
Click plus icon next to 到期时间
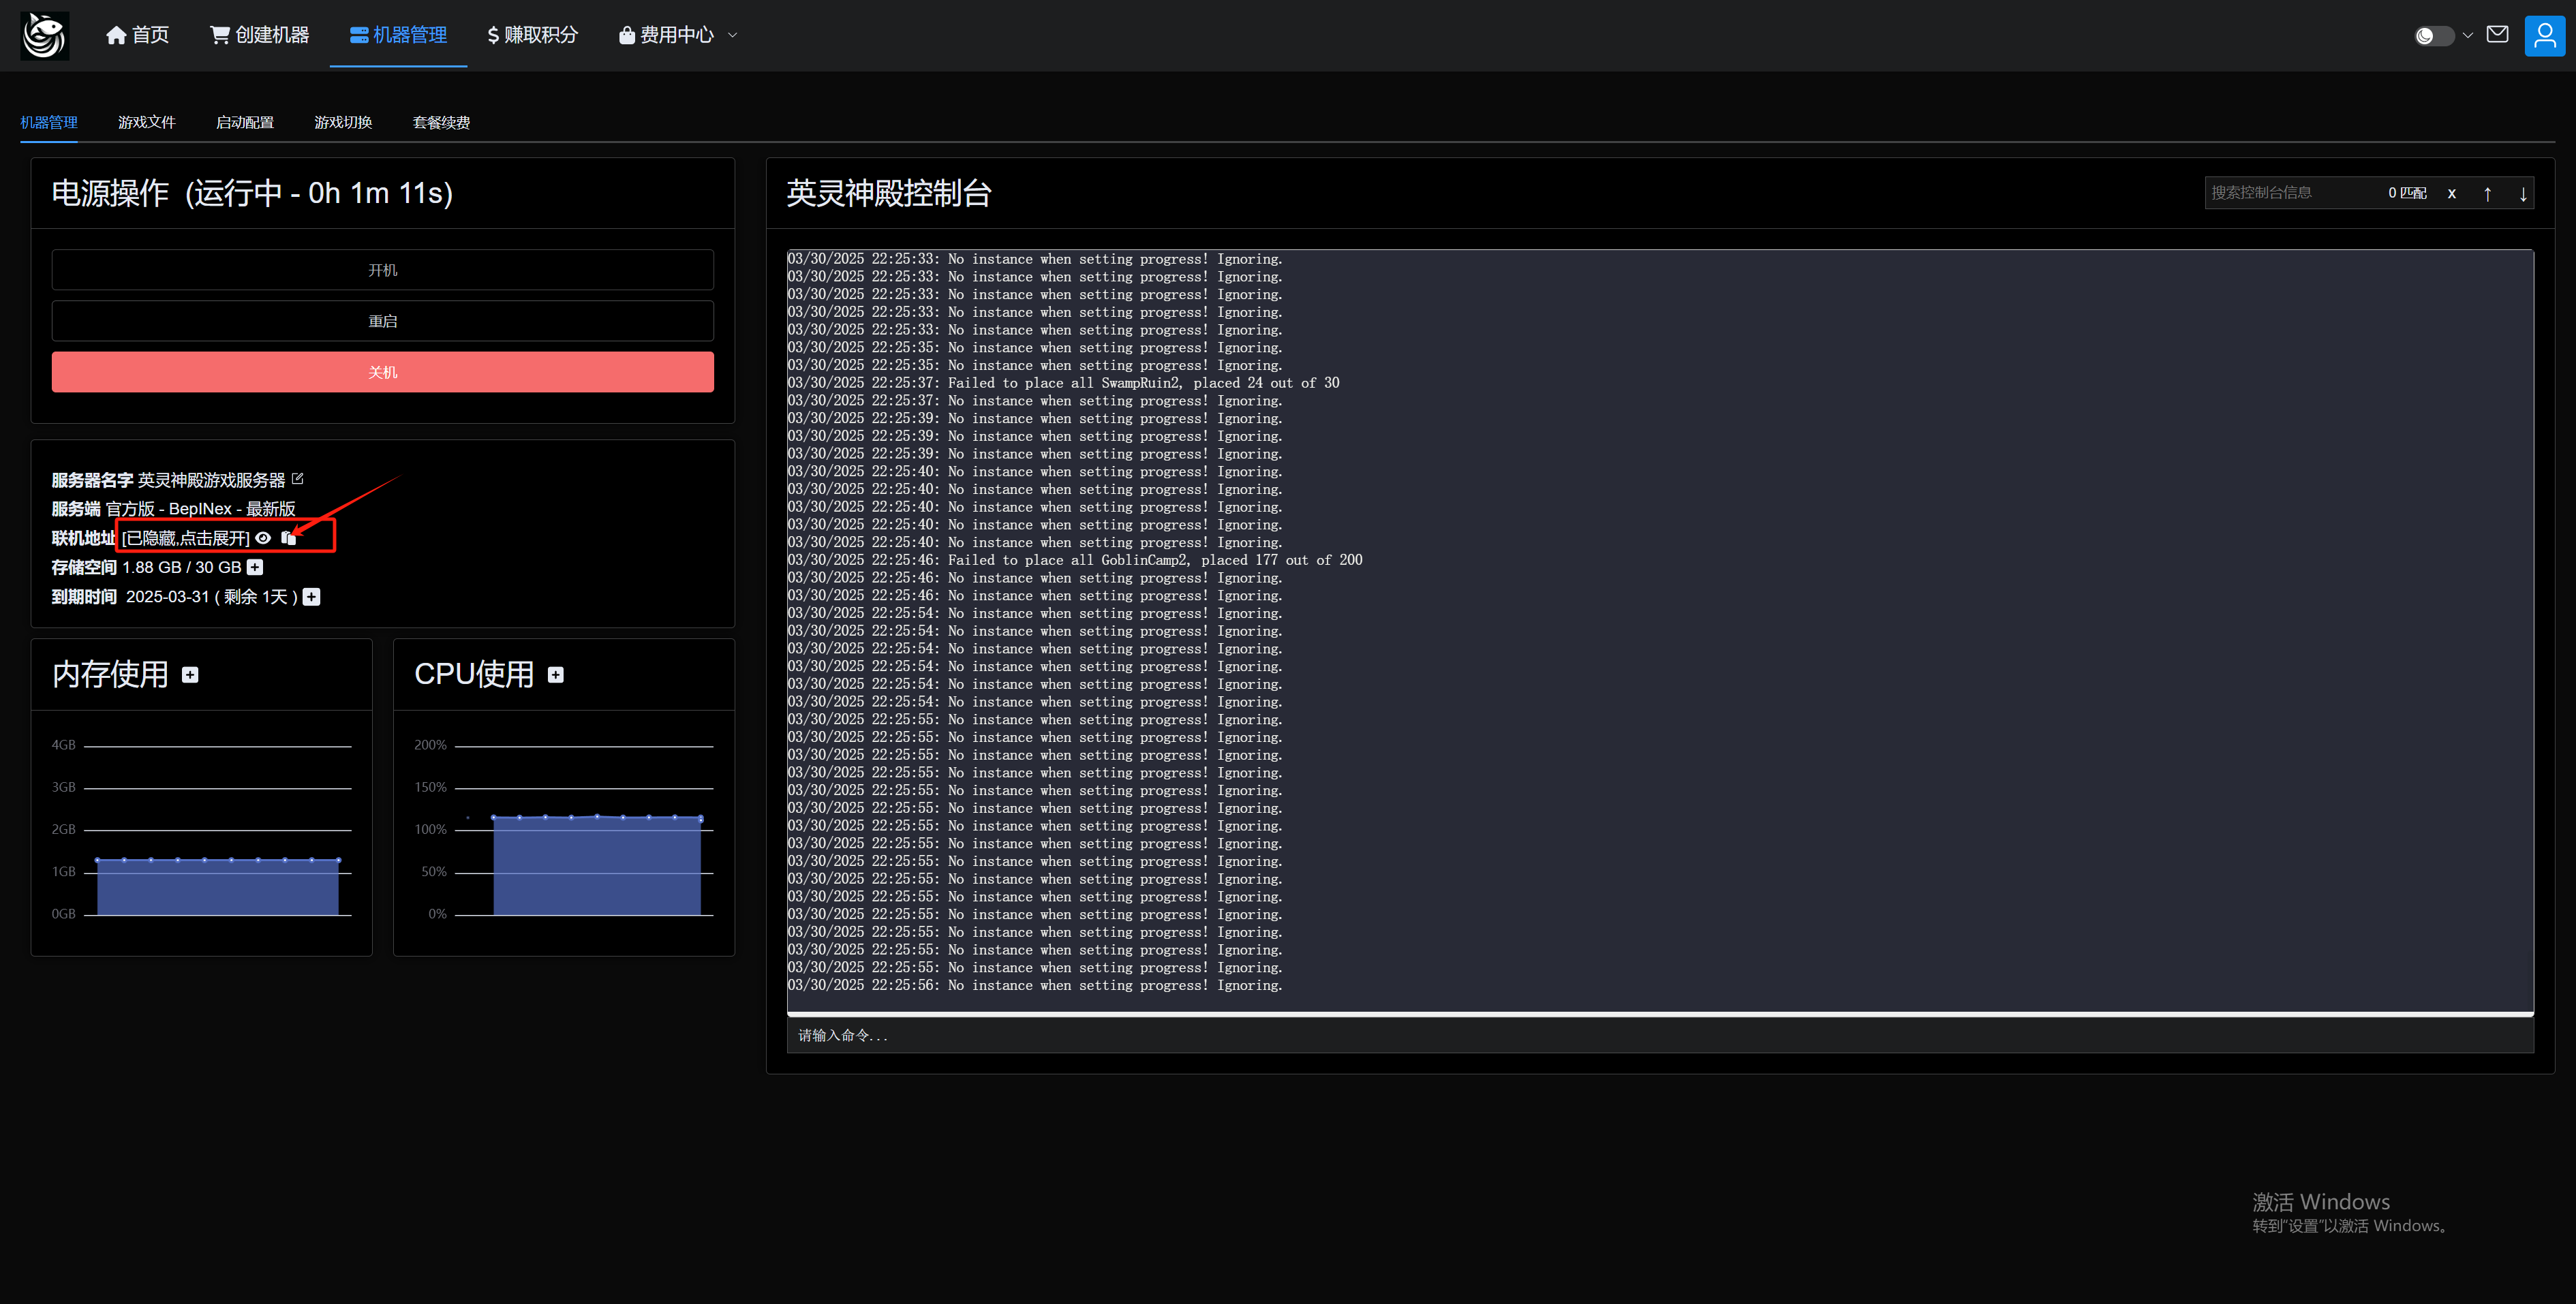pyautogui.click(x=312, y=597)
